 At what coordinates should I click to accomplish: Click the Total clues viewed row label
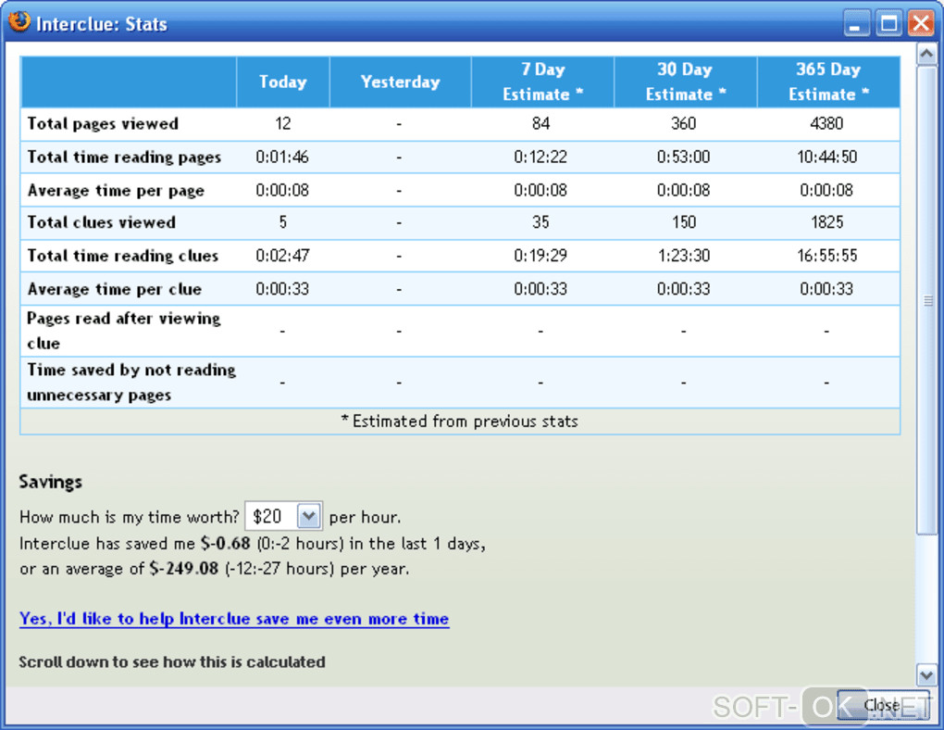[x=101, y=222]
